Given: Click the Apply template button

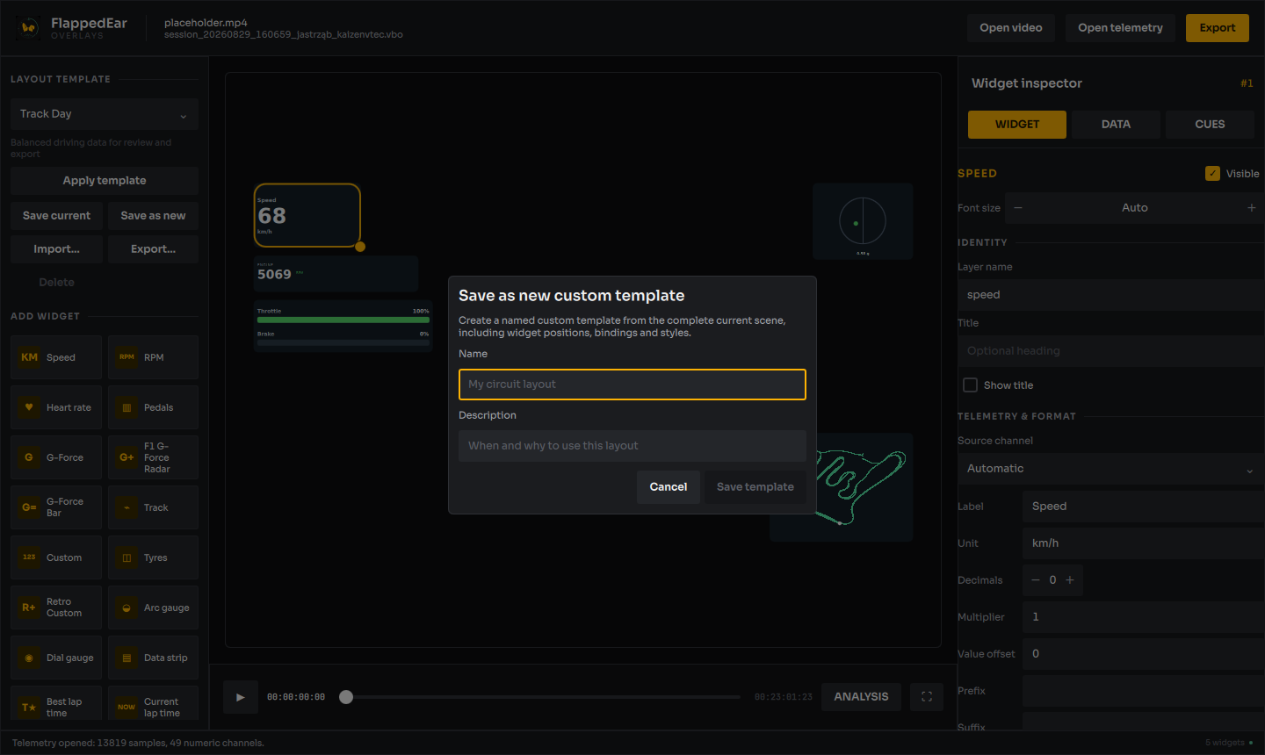Looking at the screenshot, I should coord(105,181).
